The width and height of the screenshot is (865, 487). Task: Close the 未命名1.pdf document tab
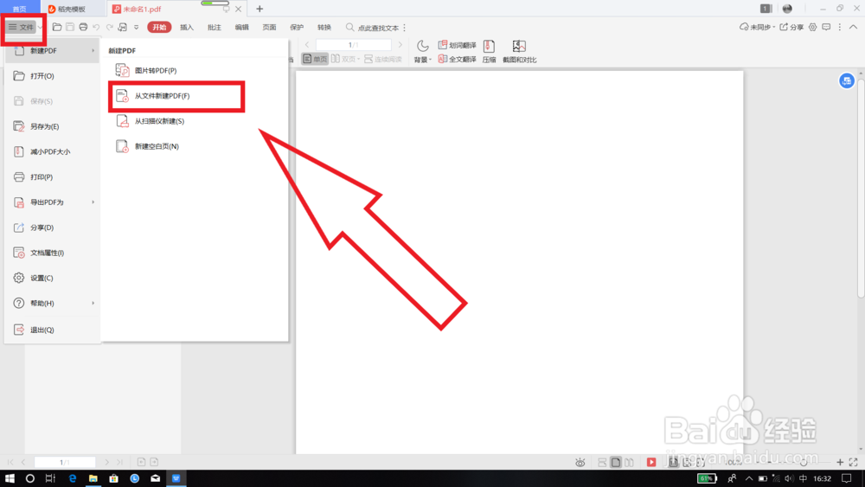[x=239, y=9]
